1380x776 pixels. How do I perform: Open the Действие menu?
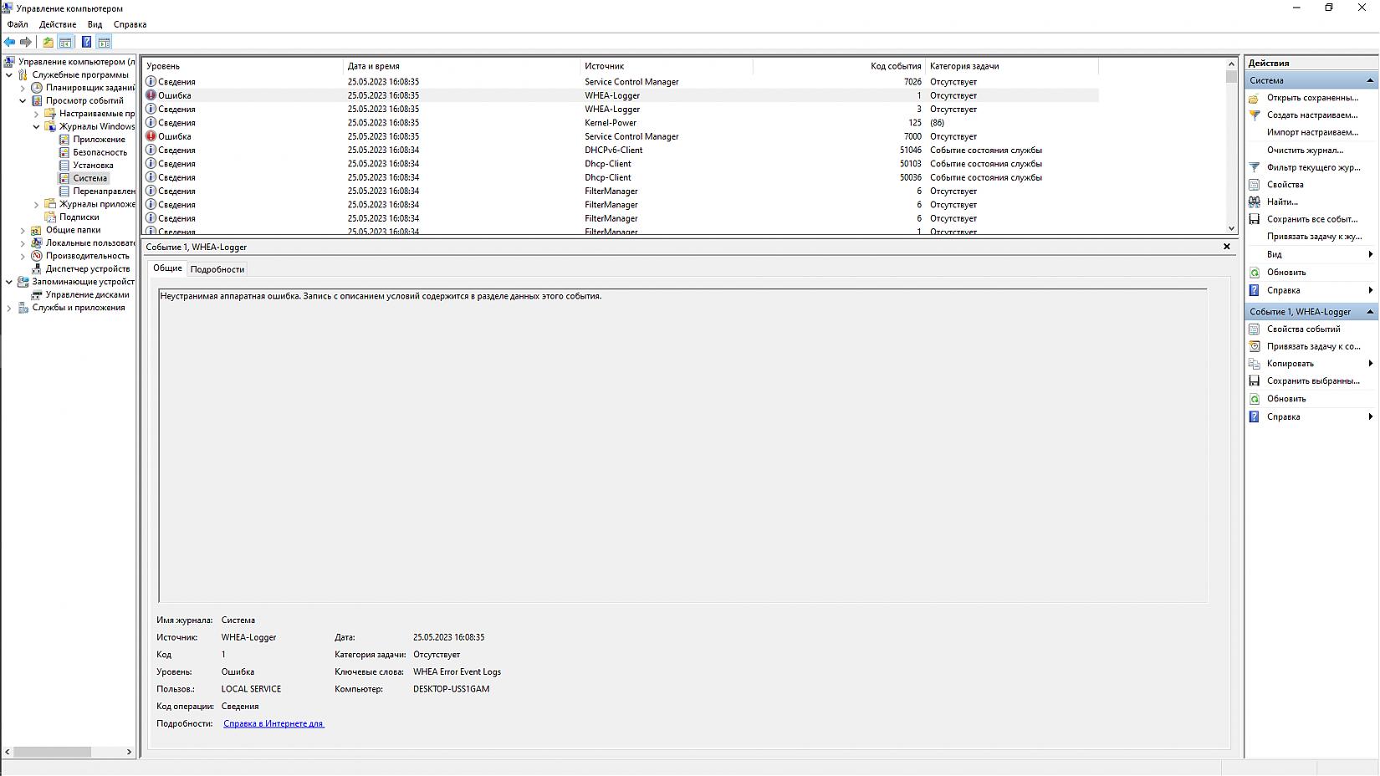(x=58, y=24)
